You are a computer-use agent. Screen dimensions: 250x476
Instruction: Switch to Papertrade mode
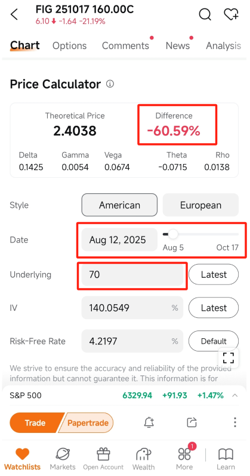[x=87, y=423]
